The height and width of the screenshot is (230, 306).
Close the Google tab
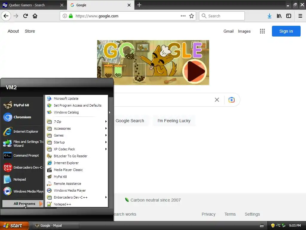point(129,5)
